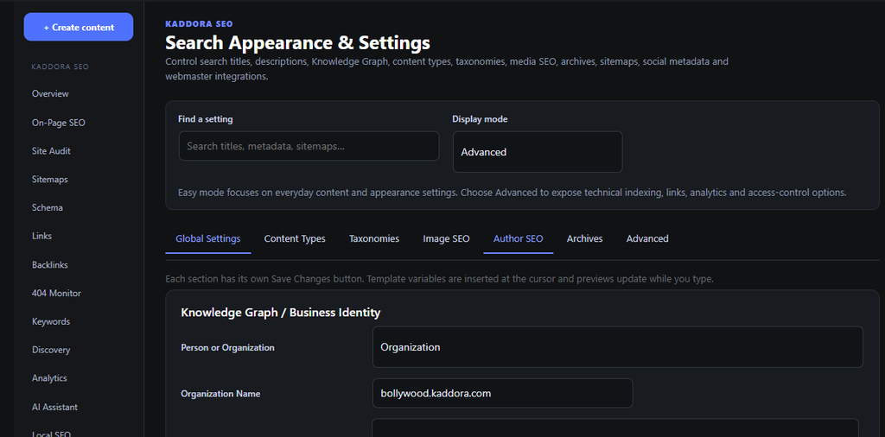The height and width of the screenshot is (437, 885).
Task: Switch to Global Settings tab
Action: click(207, 238)
